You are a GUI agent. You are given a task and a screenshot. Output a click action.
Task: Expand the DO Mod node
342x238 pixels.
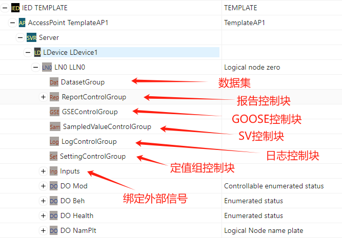coord(43,186)
